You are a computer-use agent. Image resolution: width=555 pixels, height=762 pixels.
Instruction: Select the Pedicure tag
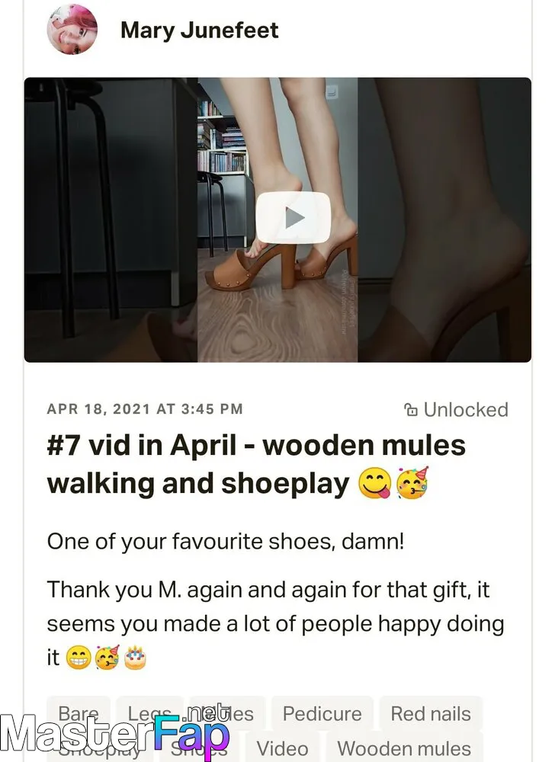point(322,714)
